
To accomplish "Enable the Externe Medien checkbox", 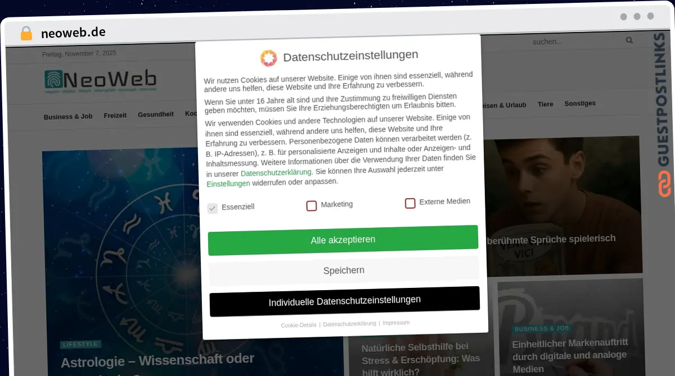I will [x=410, y=203].
